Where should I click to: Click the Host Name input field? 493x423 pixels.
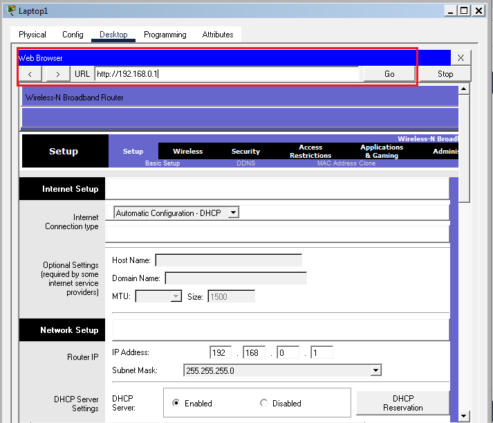(x=228, y=260)
